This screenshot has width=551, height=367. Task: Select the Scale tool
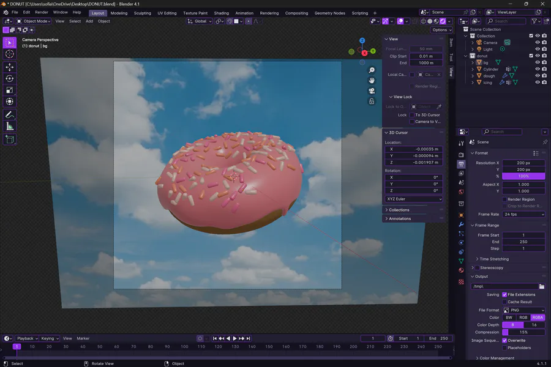pyautogui.click(x=9, y=90)
